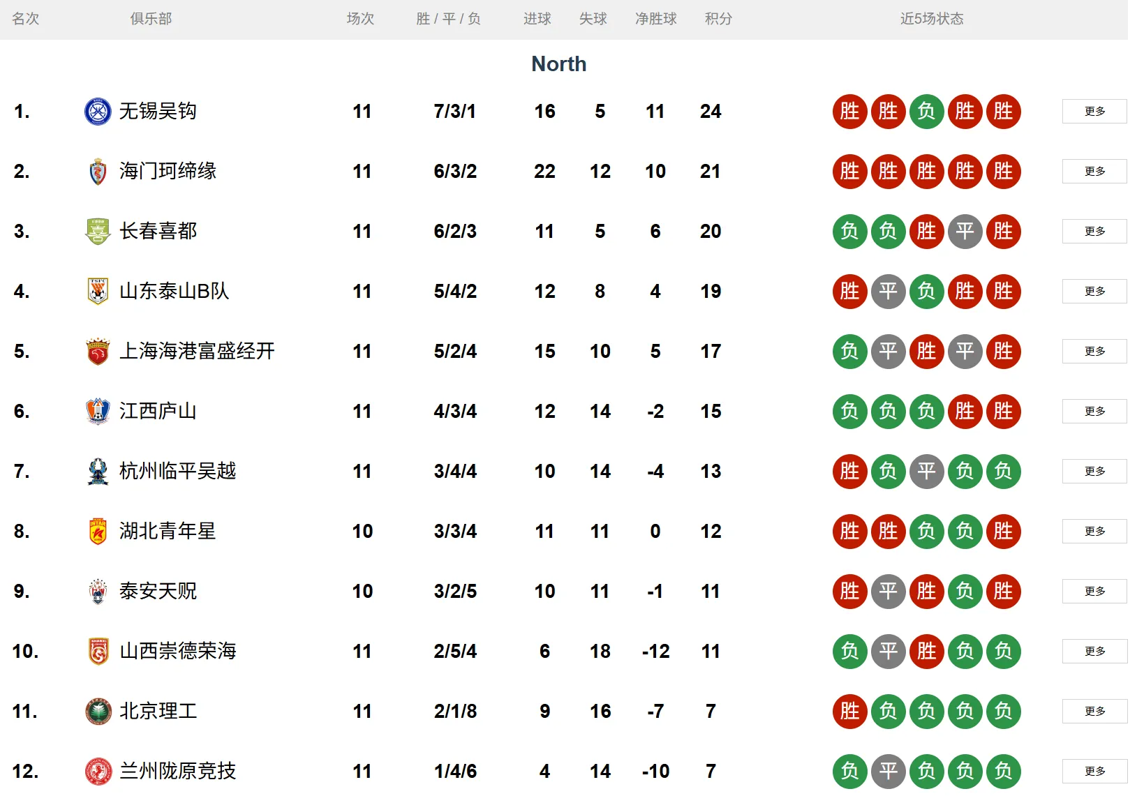Open the 长春喜都 green badge icon
Image resolution: width=1144 pixels, height=796 pixels.
(98, 232)
